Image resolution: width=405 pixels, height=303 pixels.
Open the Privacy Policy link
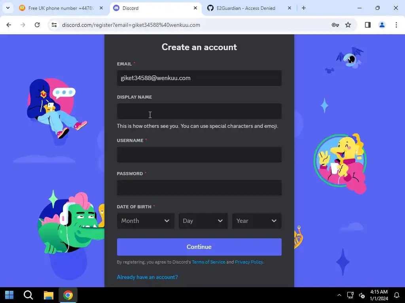(249, 262)
